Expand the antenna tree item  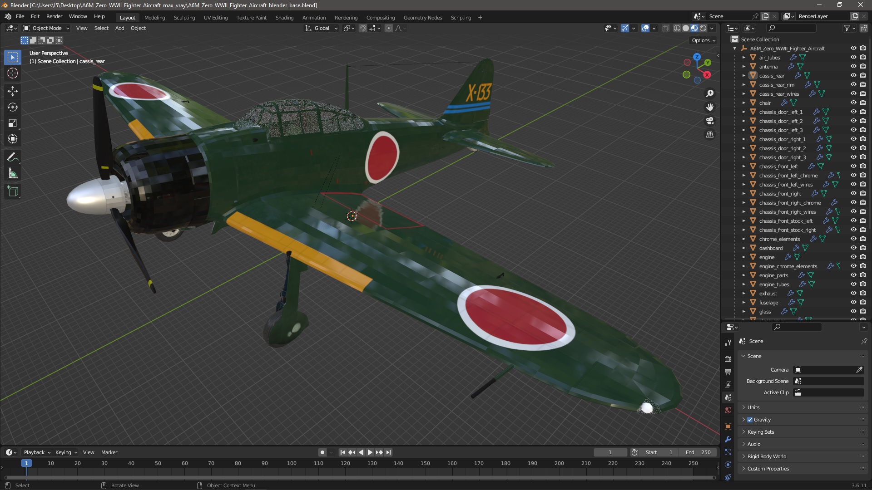744,66
